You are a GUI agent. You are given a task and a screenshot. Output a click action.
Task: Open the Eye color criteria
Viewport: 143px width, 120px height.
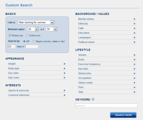click(37, 73)
